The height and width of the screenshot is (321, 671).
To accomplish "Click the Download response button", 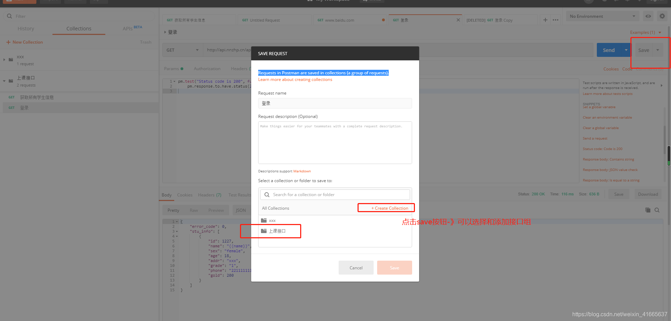I will tap(648, 194).
